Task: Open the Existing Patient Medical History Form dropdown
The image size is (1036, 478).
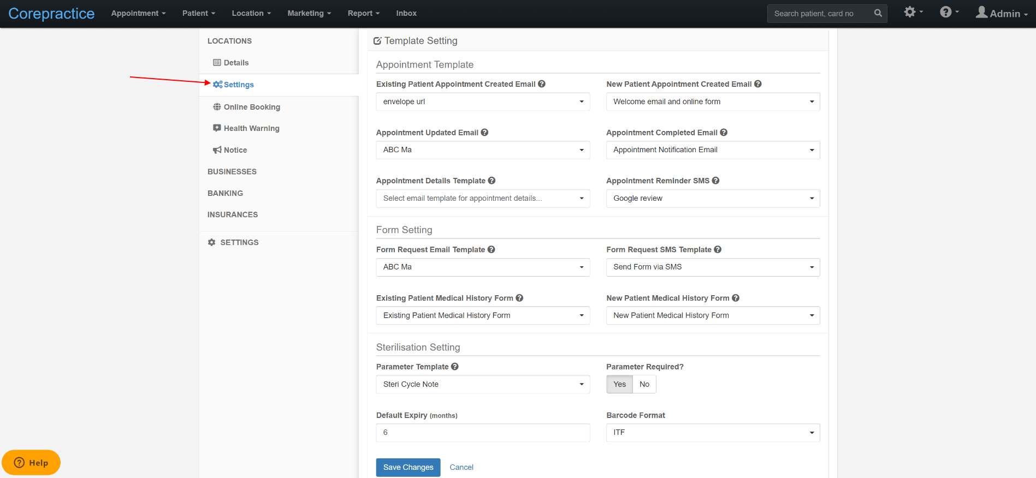Action: coord(483,315)
